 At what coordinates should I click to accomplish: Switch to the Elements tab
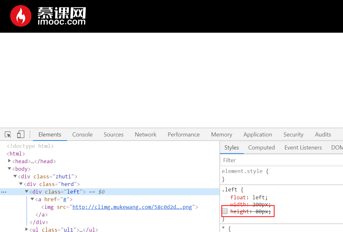pos(50,135)
